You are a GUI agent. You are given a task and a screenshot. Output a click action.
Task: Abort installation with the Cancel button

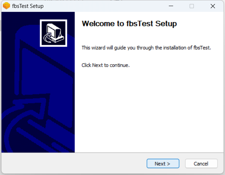click(201, 164)
